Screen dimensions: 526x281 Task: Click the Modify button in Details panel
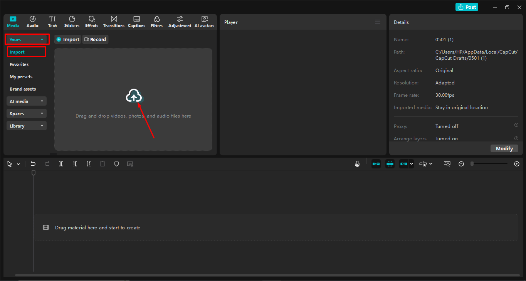(504, 148)
